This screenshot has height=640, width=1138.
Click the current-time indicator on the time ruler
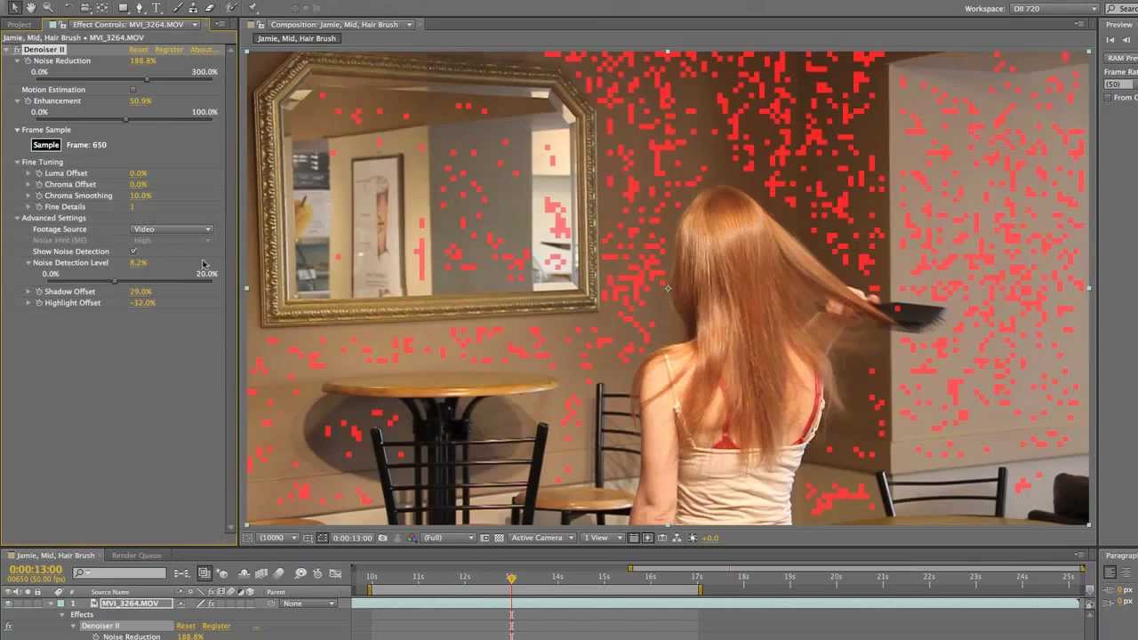click(x=511, y=578)
